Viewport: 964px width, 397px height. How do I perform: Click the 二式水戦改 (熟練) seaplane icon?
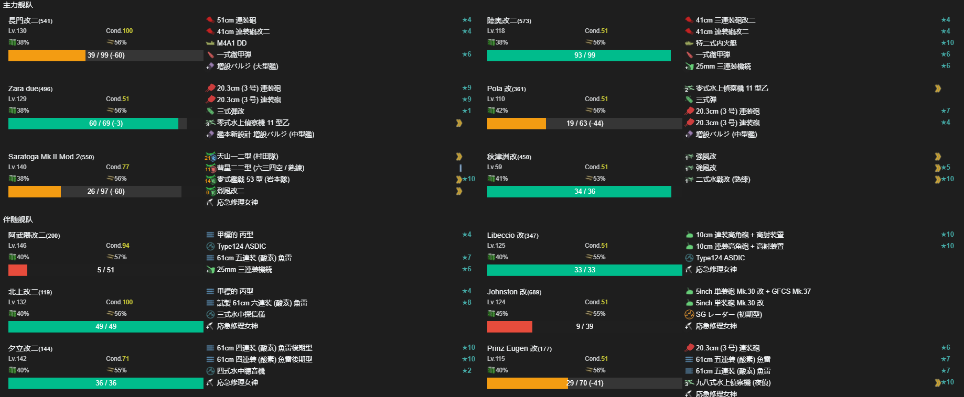click(x=689, y=180)
